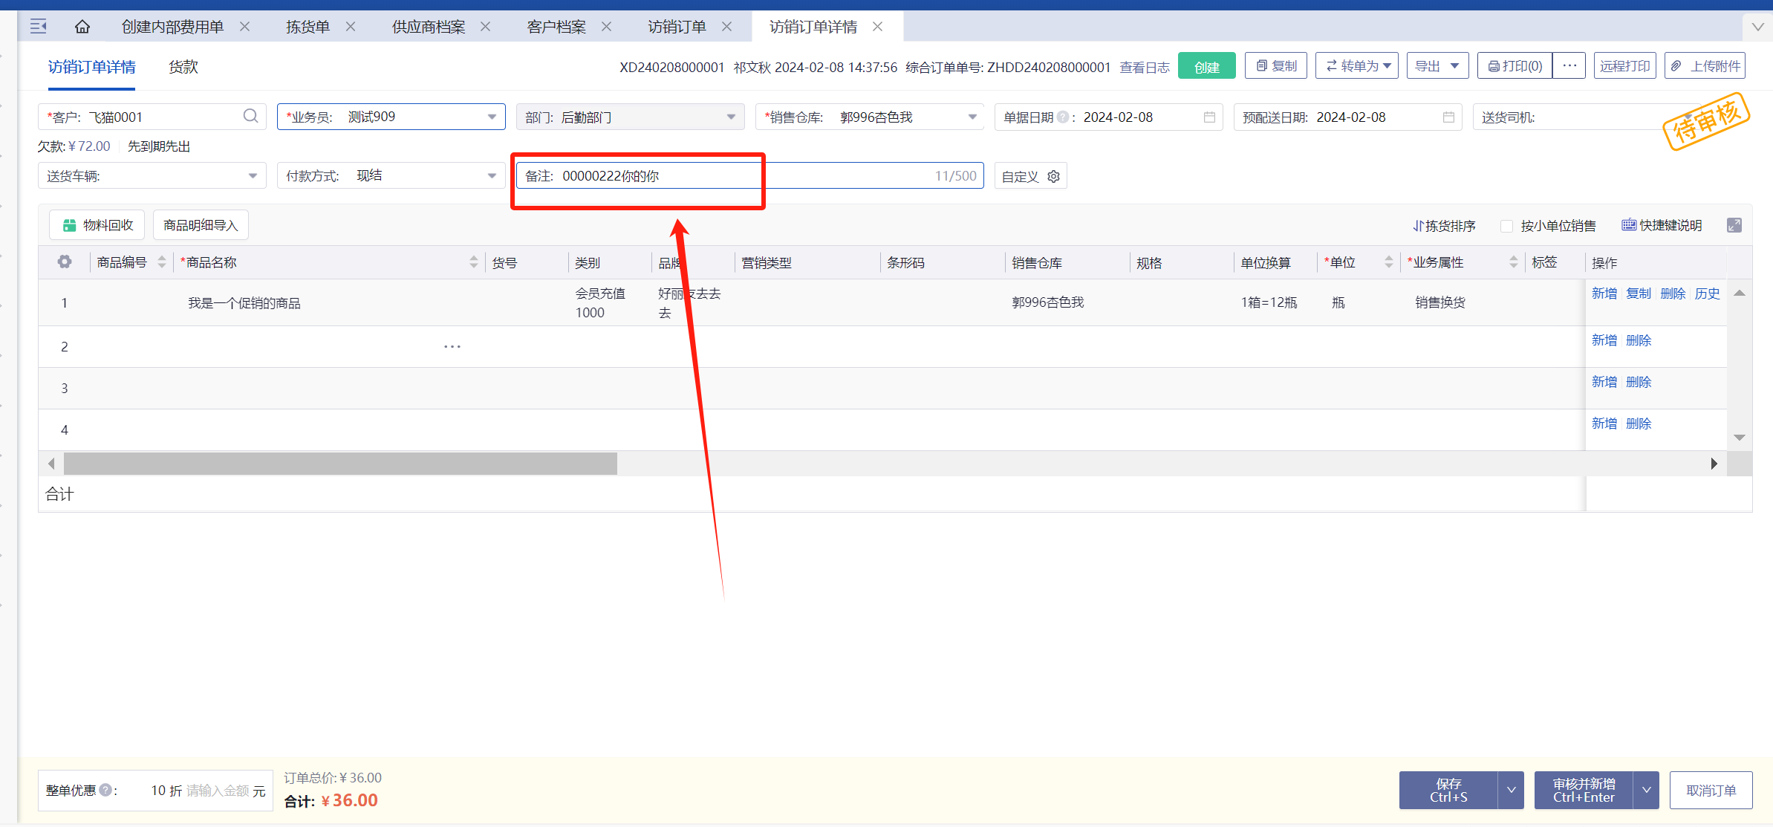Click the 物料回收 button
This screenshot has width=1773, height=827.
coord(97,225)
